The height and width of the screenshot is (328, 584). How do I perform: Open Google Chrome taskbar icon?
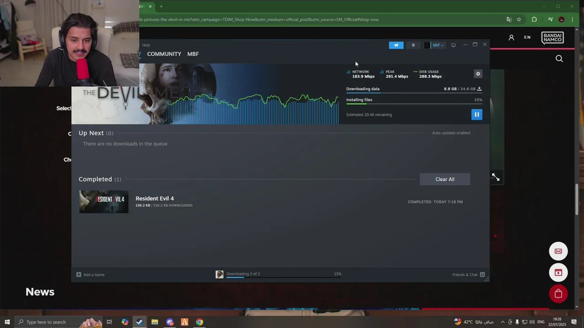point(199,322)
